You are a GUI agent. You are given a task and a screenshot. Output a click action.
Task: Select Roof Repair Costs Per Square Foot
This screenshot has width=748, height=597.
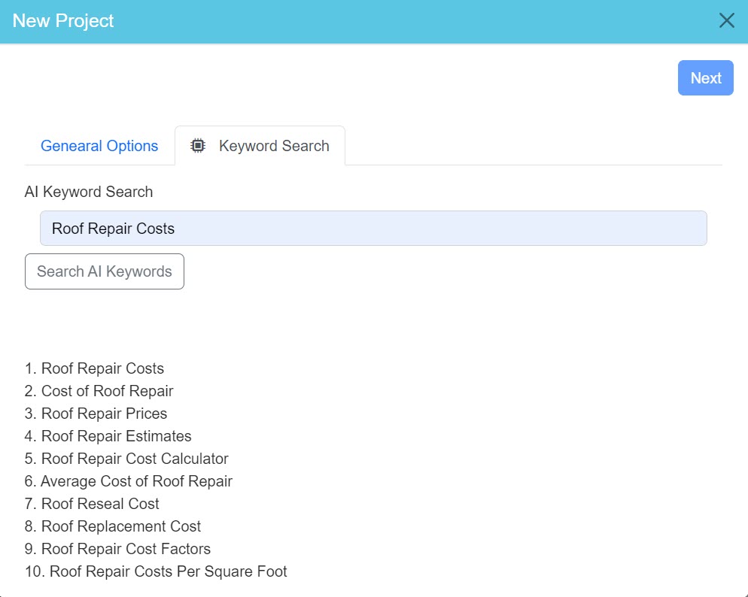[156, 571]
